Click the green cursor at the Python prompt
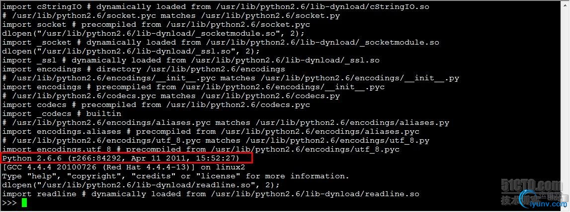The image size is (570, 212). click(24, 203)
